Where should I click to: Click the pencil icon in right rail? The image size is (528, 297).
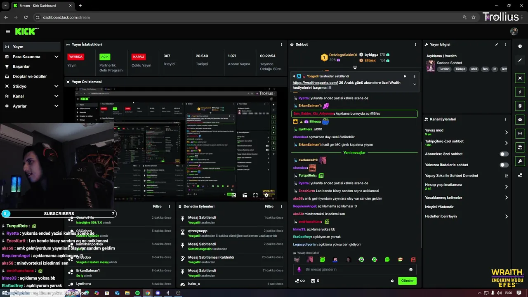pyautogui.click(x=520, y=60)
